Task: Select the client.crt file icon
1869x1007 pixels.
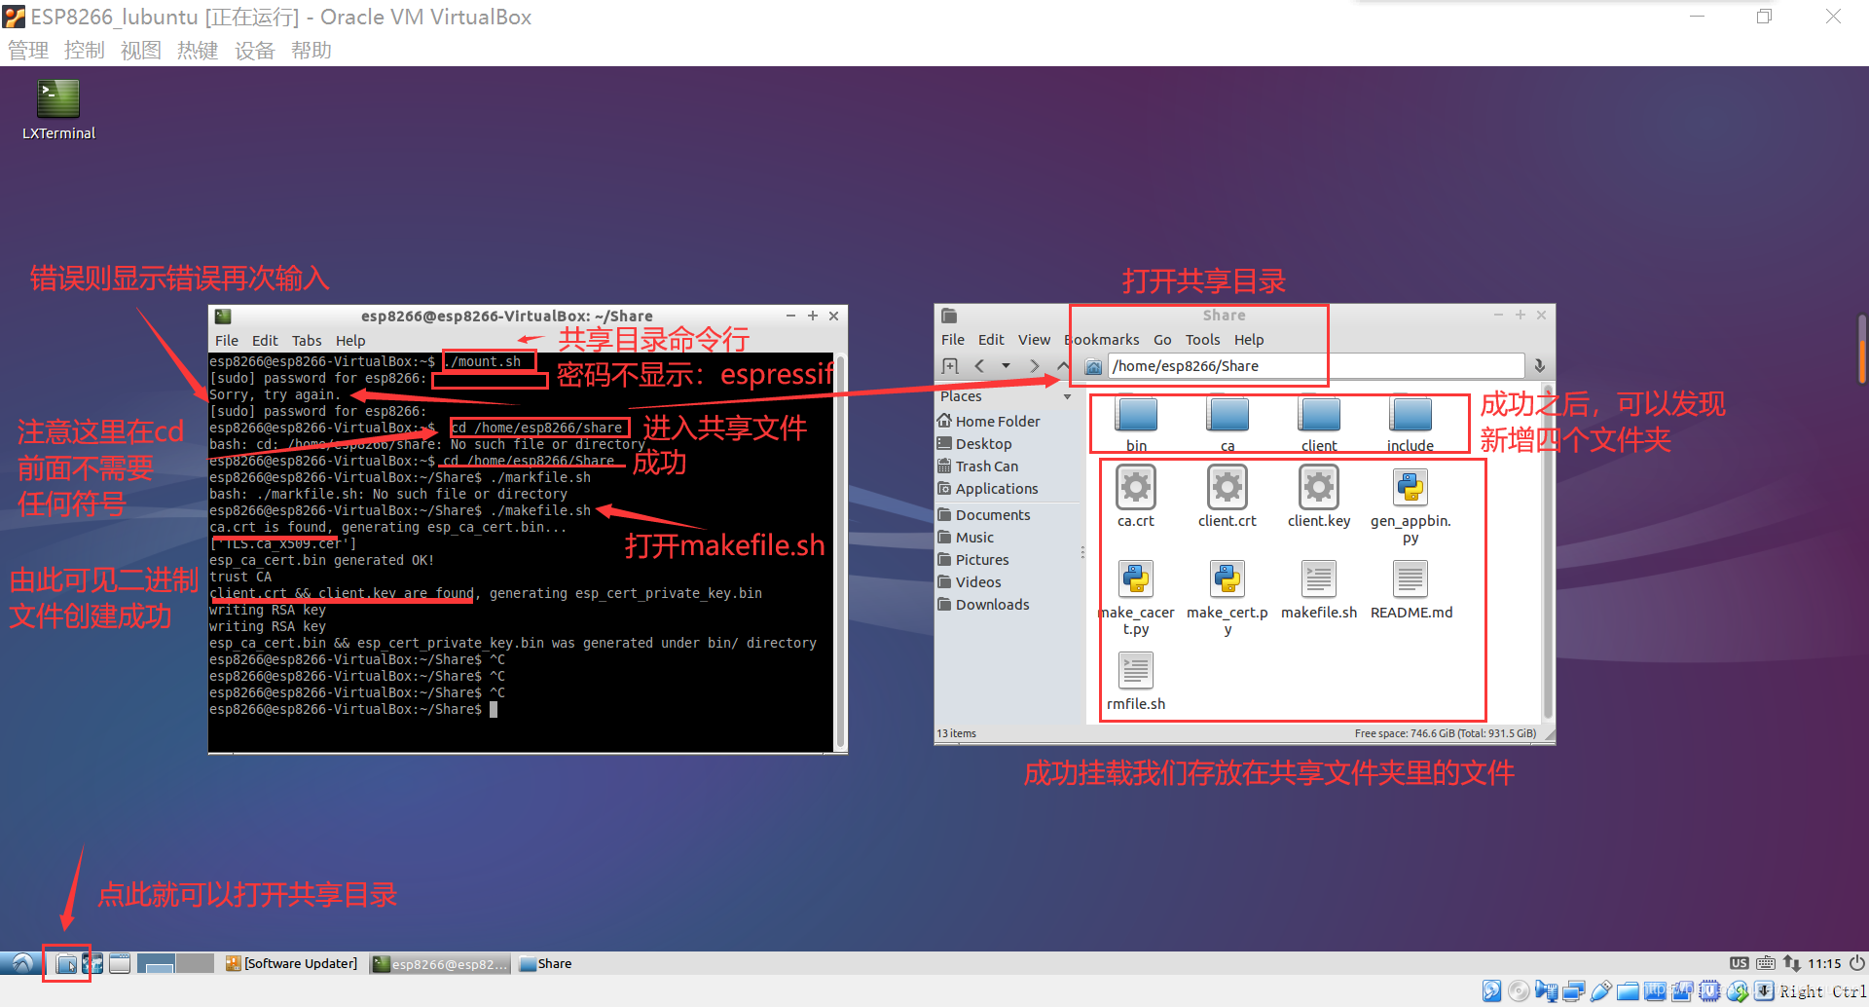Action: pos(1228,487)
